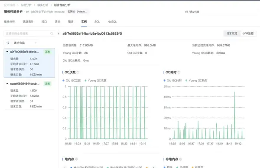Click the search magnifier icon in instance search
The image size is (260, 168).
[52, 33]
